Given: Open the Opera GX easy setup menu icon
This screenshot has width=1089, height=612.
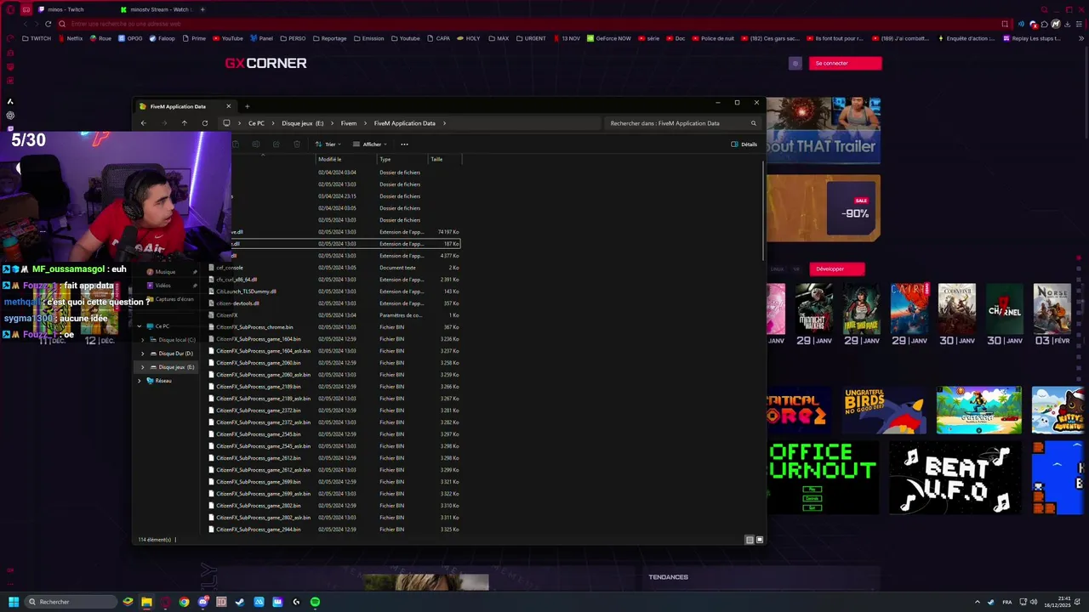Looking at the screenshot, I should 1080,24.
